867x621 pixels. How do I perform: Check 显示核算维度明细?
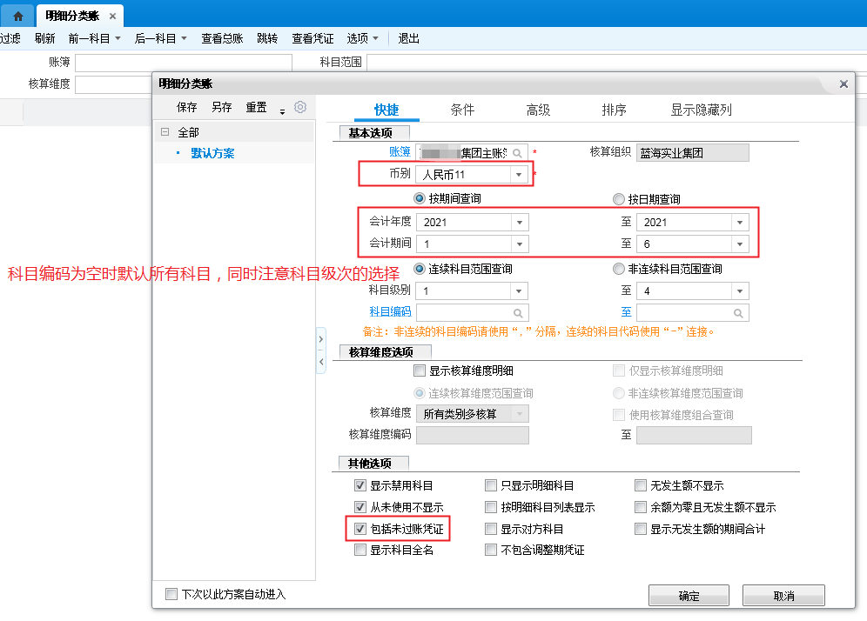pos(420,371)
